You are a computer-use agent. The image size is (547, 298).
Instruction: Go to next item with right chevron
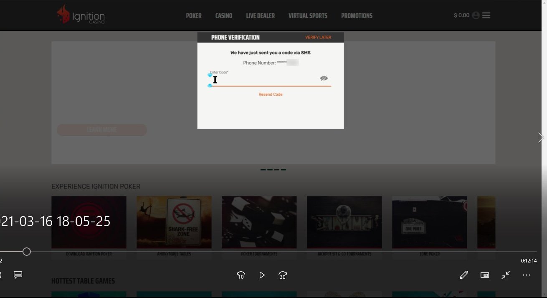pos(541,138)
